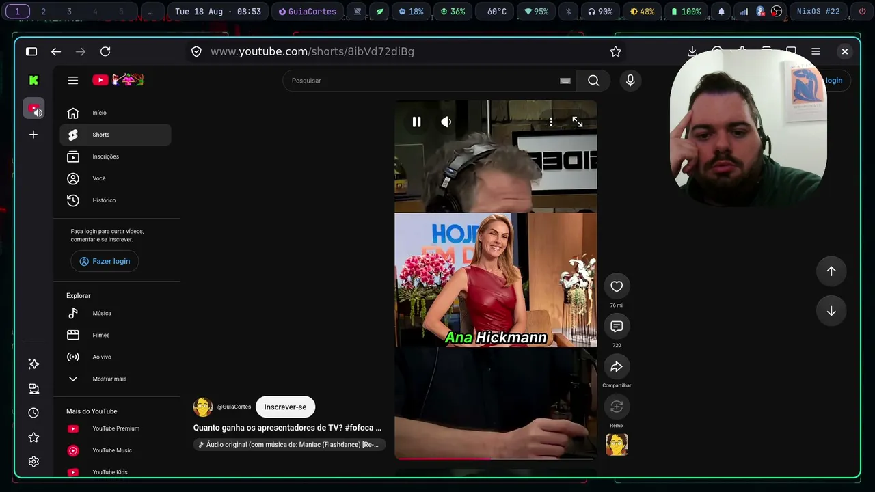Open browser sidebar settings gear

(33, 462)
